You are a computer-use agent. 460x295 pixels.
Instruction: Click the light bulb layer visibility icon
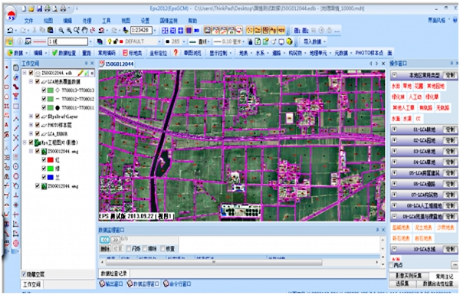coord(110,41)
